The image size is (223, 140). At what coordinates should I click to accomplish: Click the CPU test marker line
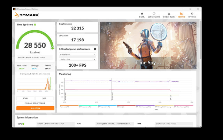[170, 89]
